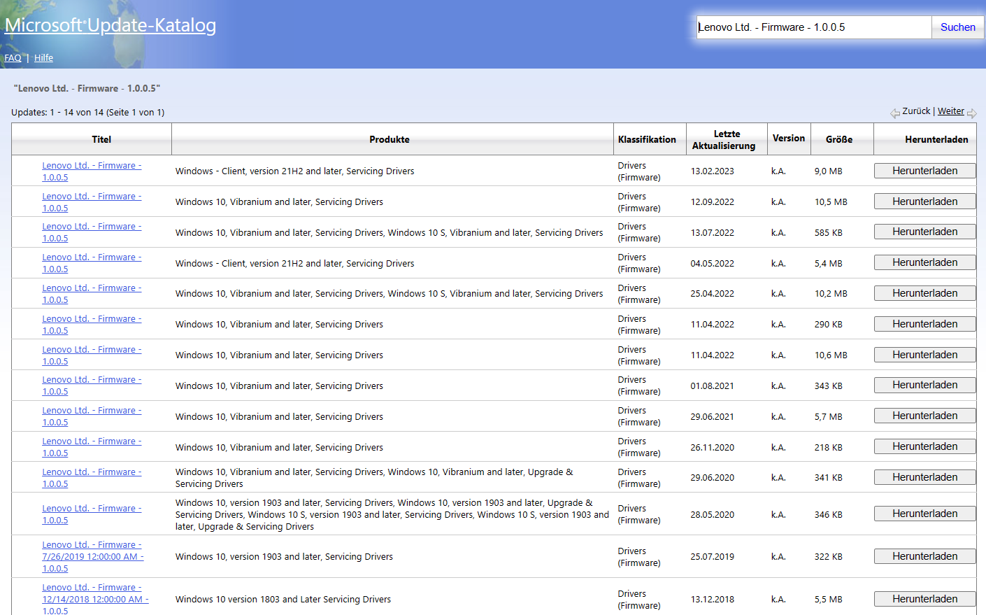This screenshot has height=615, width=986.
Task: Click the search input field
Action: click(813, 27)
